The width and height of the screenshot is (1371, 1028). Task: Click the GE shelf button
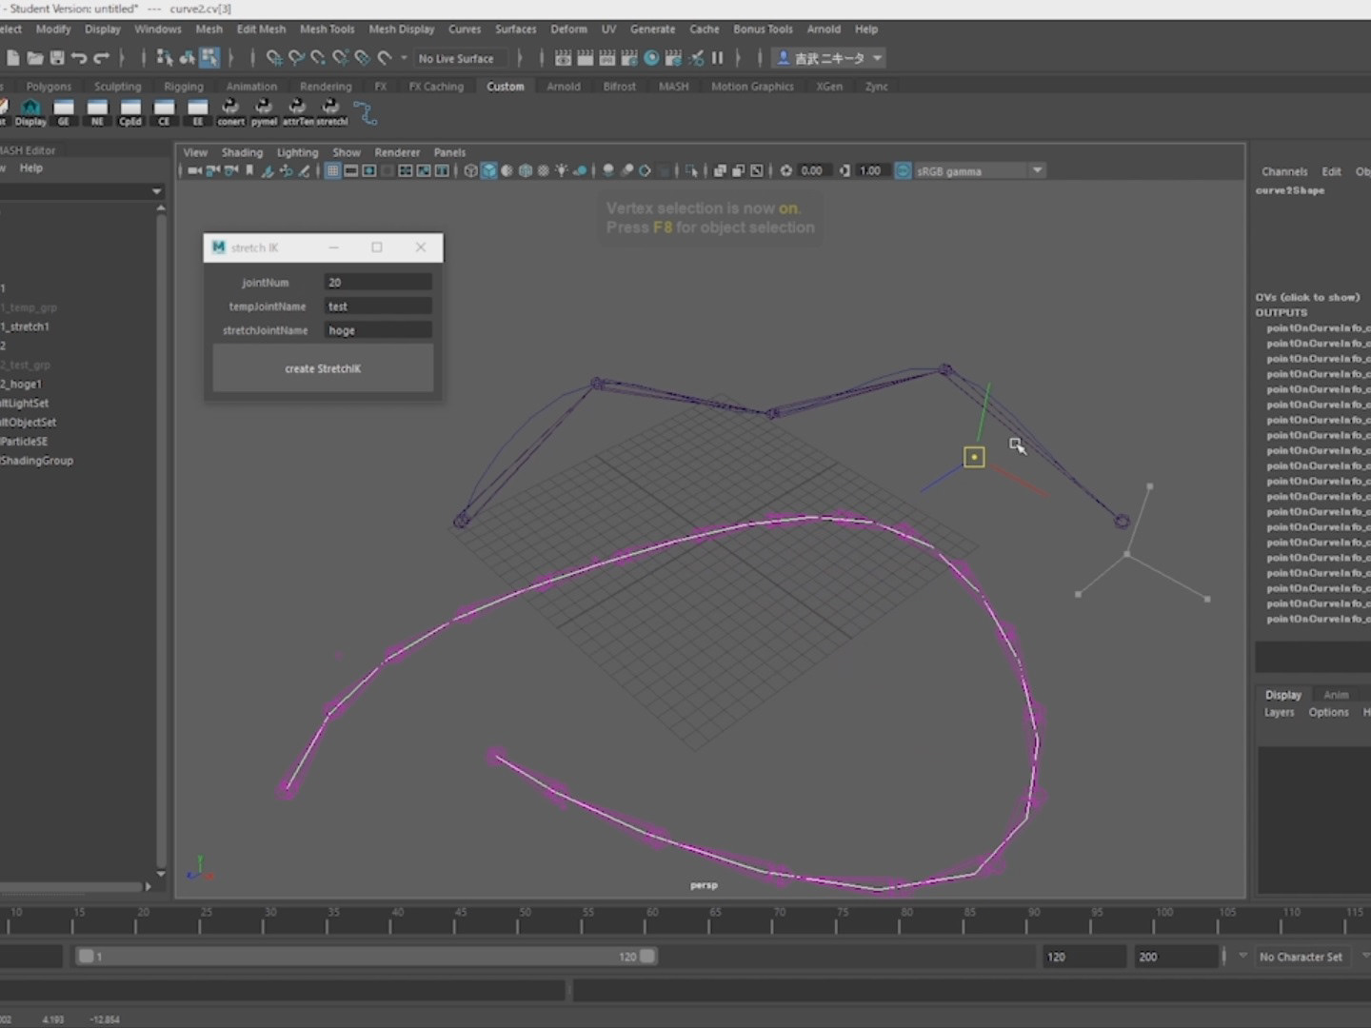[64, 112]
